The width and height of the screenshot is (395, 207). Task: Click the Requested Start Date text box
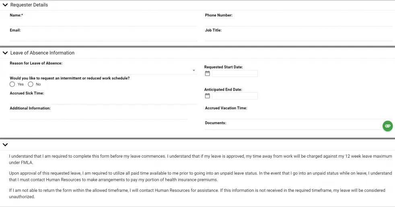[235, 73]
